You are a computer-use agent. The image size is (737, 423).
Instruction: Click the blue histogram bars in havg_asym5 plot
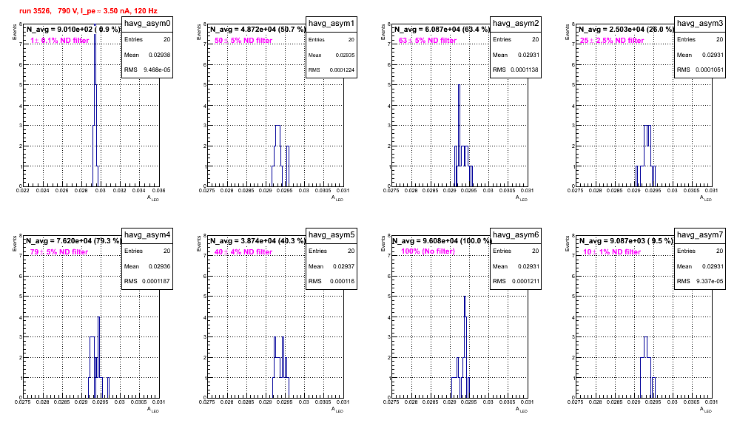coord(280,369)
